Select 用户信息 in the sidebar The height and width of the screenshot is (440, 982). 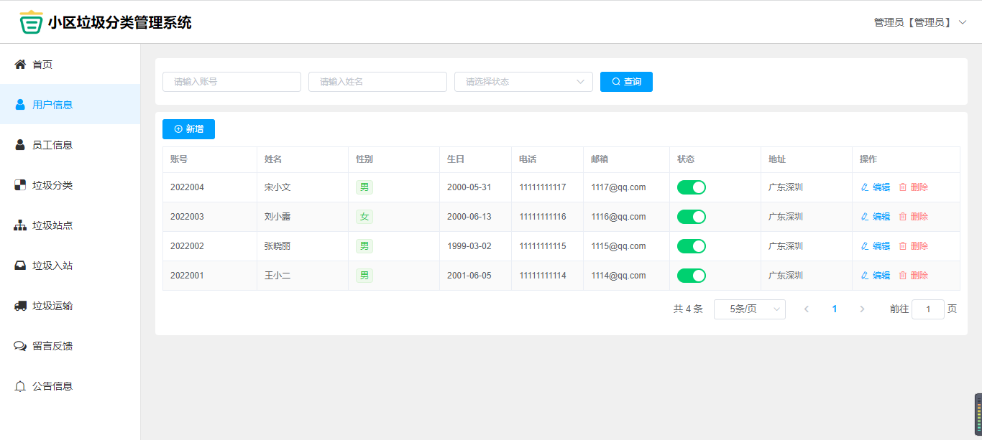click(x=52, y=105)
